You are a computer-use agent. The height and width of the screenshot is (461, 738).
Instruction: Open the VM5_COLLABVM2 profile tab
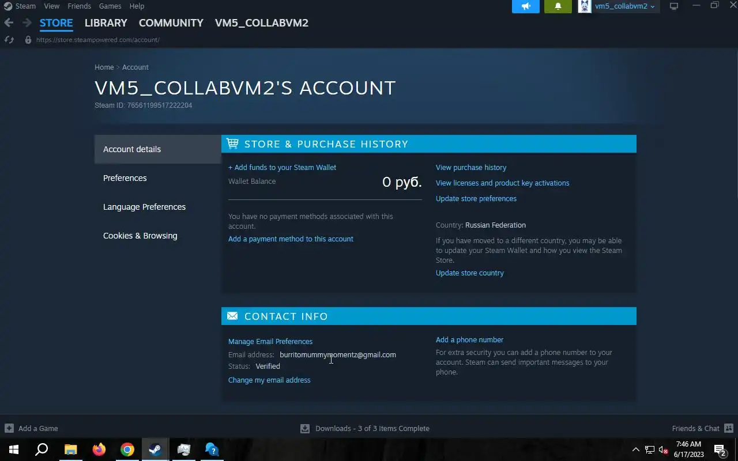[262, 23]
